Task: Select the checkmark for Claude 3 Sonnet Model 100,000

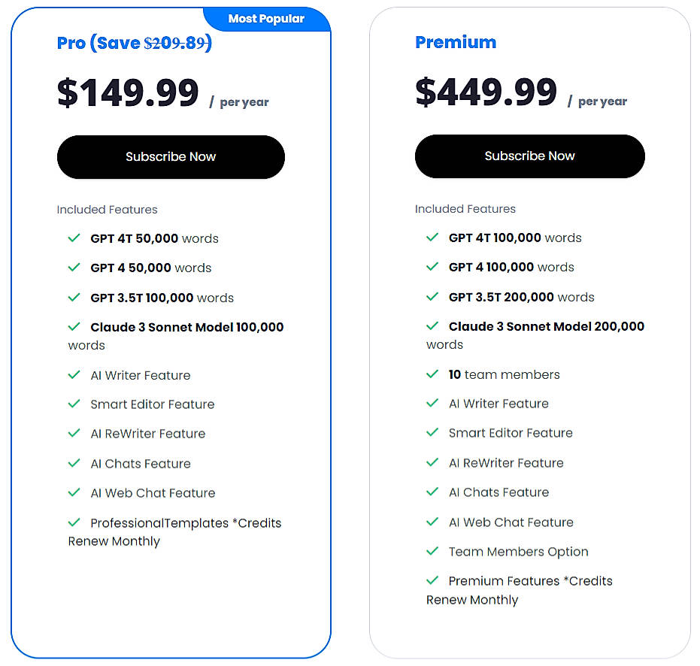Action: [x=74, y=328]
